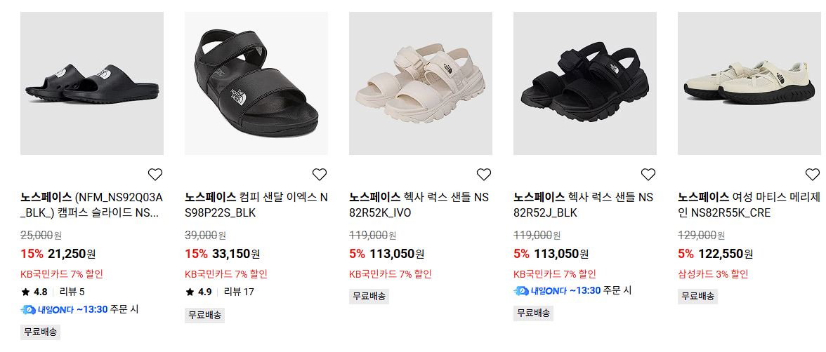View black Hexa Lux sandal image
The width and height of the screenshot is (826, 352).
584,83
